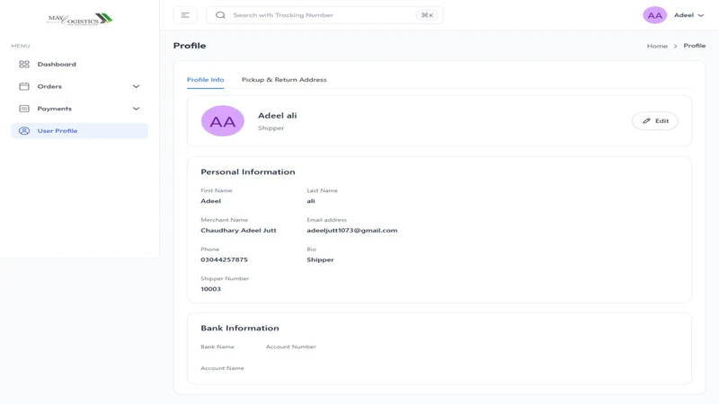Image resolution: width=719 pixels, height=404 pixels.
Task: Click the pencil icon on Edit button
Action: tap(646, 121)
